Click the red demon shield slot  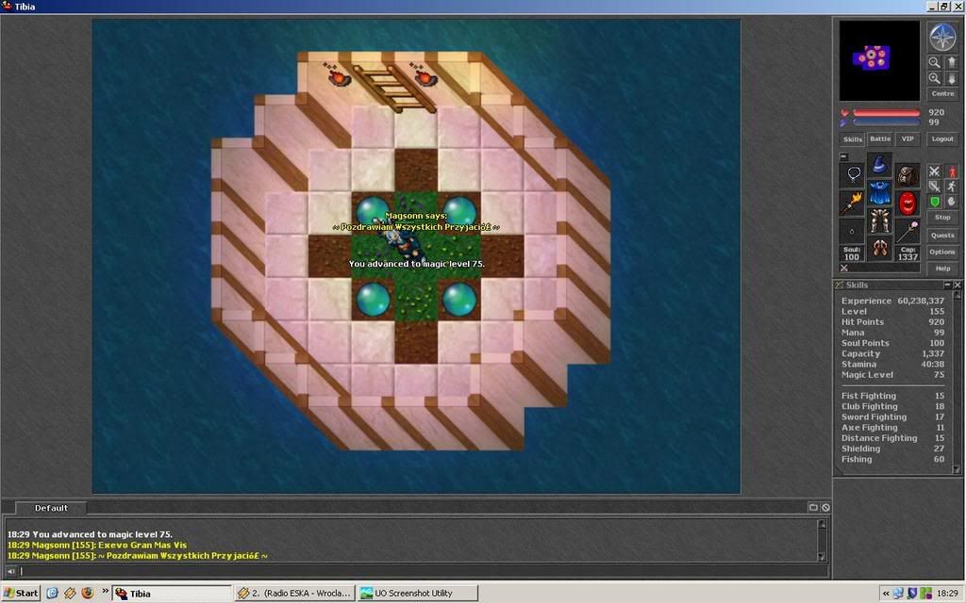click(907, 204)
